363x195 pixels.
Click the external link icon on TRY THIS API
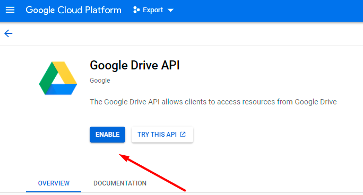[183, 135]
